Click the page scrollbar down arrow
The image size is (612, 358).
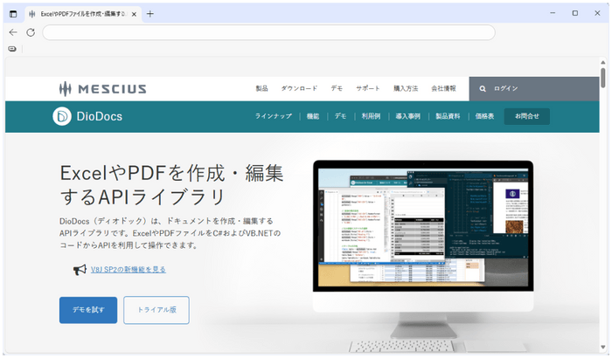[603, 347]
